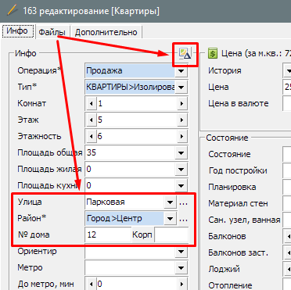Click the До метро, мин value field

(x=137, y=285)
